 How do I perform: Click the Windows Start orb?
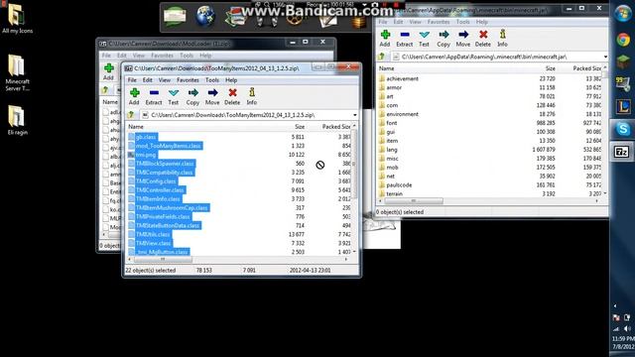coord(622,13)
